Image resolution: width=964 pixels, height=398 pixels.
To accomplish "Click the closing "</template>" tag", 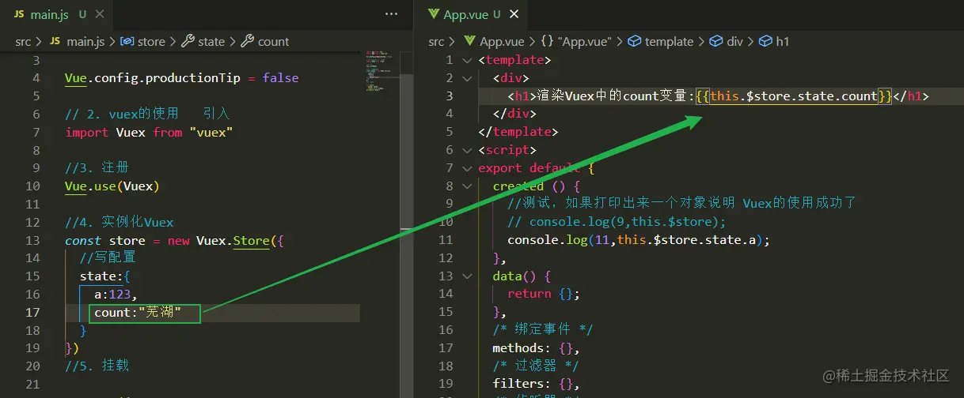I will pos(518,132).
